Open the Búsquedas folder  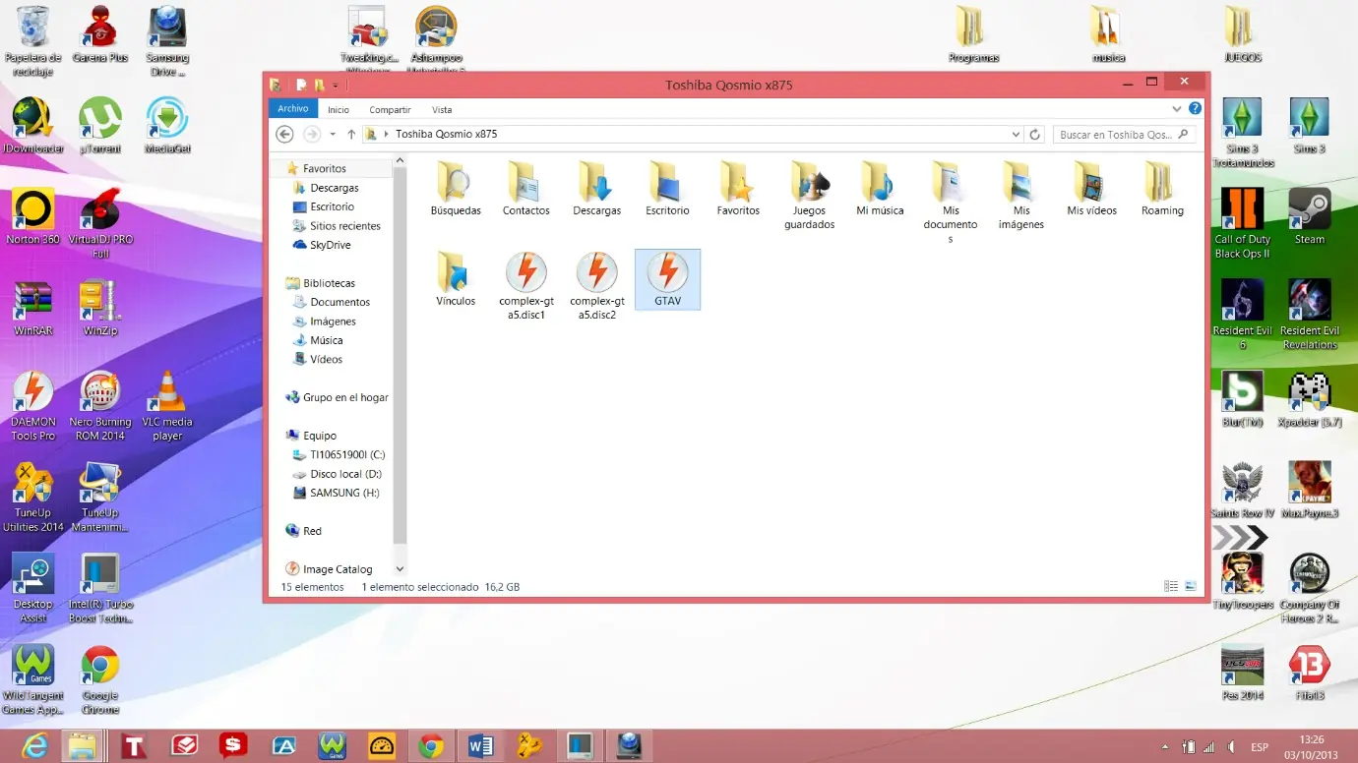pos(456,189)
